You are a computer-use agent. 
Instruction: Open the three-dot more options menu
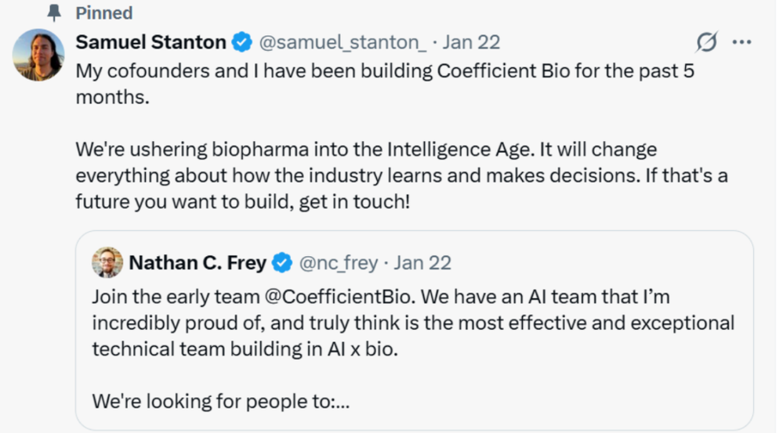coord(741,42)
